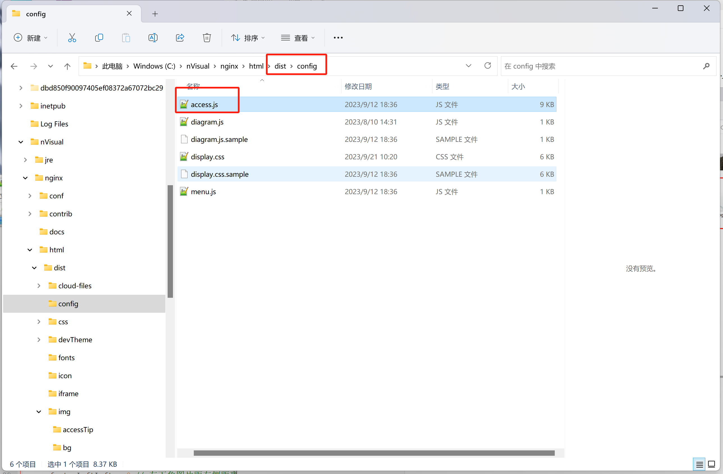723x474 pixels.
Task: Switch to large thumbnails view icon
Action: (711, 464)
